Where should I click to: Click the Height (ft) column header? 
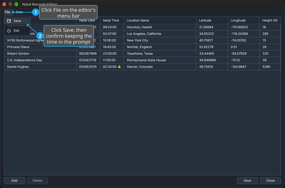coord(270,20)
